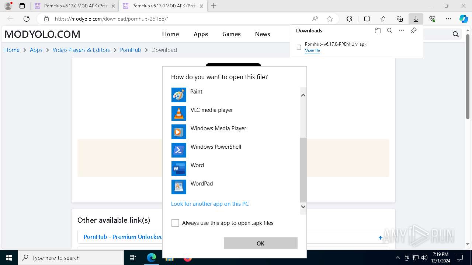Viewport: 472px width, 265px height.
Task: Pick Windows Media Player icon
Action: [x=179, y=132]
